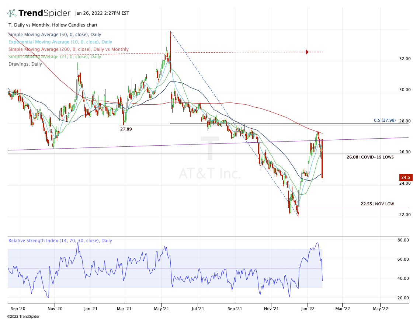Screen dimensions: 420x320
Task: Click the Nov '21 date axis label
Action: click(271, 309)
